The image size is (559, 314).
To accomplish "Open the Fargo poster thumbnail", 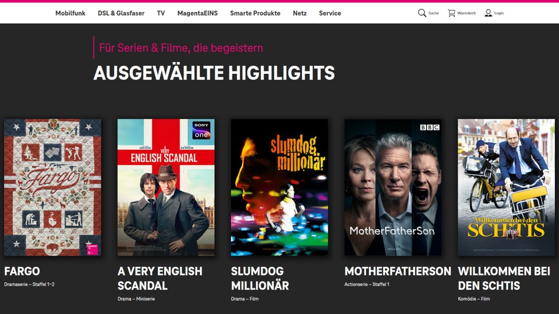I will coord(52,187).
